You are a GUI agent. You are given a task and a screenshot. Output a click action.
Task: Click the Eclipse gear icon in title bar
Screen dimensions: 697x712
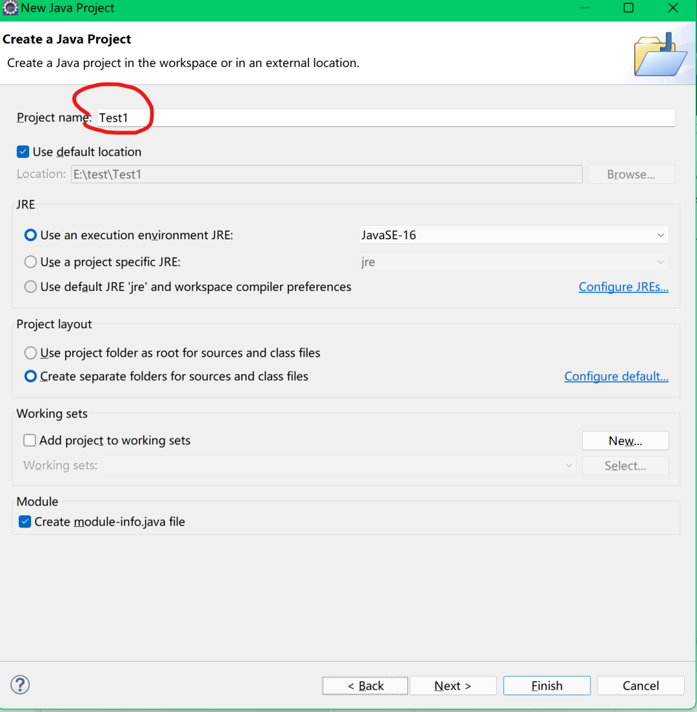coord(10,8)
